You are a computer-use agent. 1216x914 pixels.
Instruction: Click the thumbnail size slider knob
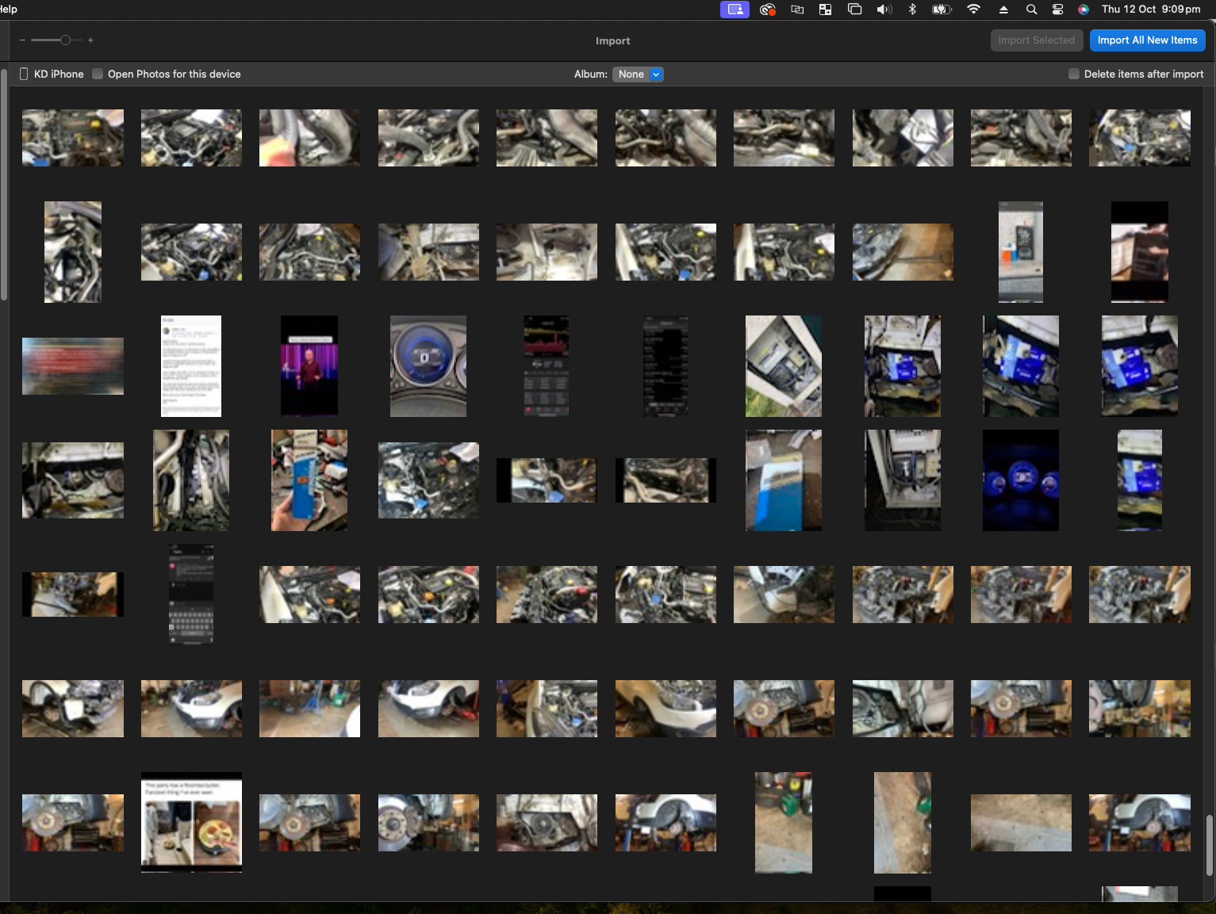pos(66,40)
